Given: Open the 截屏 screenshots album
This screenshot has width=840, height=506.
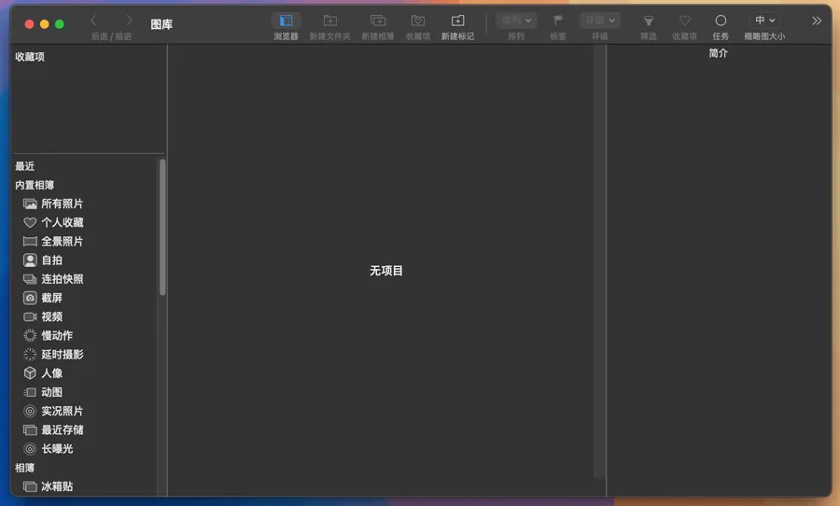Looking at the screenshot, I should (x=51, y=298).
